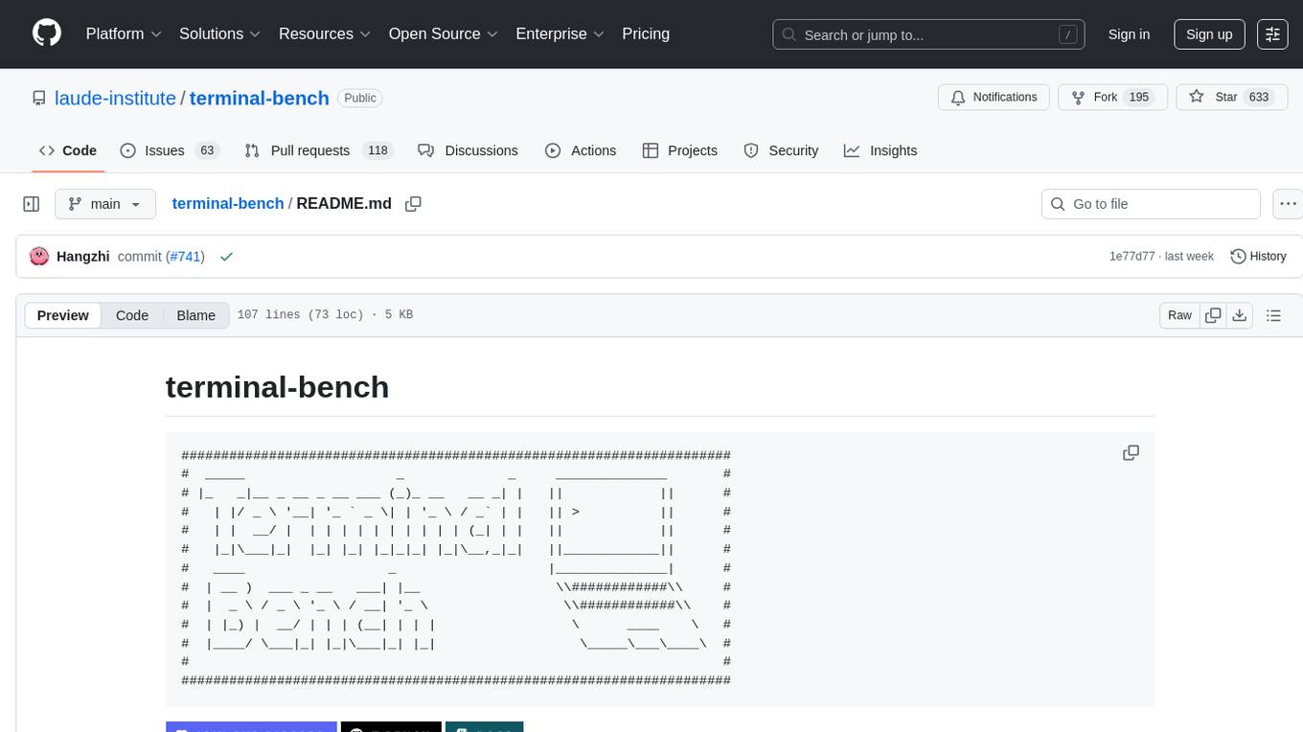
Task: Click the Sign up button
Action: (x=1209, y=34)
